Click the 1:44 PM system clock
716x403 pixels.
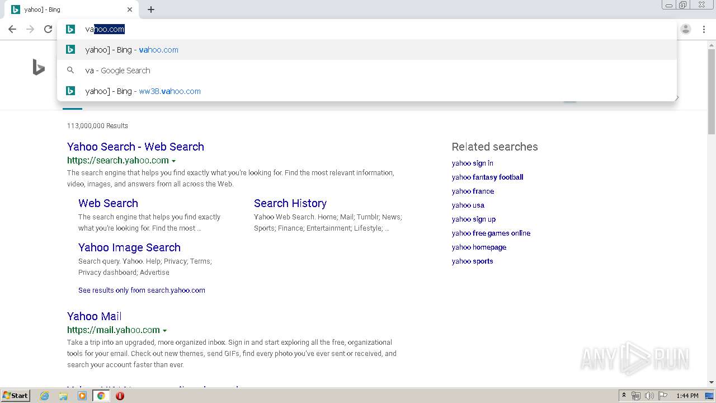pos(687,396)
